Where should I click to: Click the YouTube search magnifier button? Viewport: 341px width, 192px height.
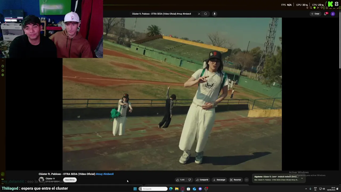205,14
